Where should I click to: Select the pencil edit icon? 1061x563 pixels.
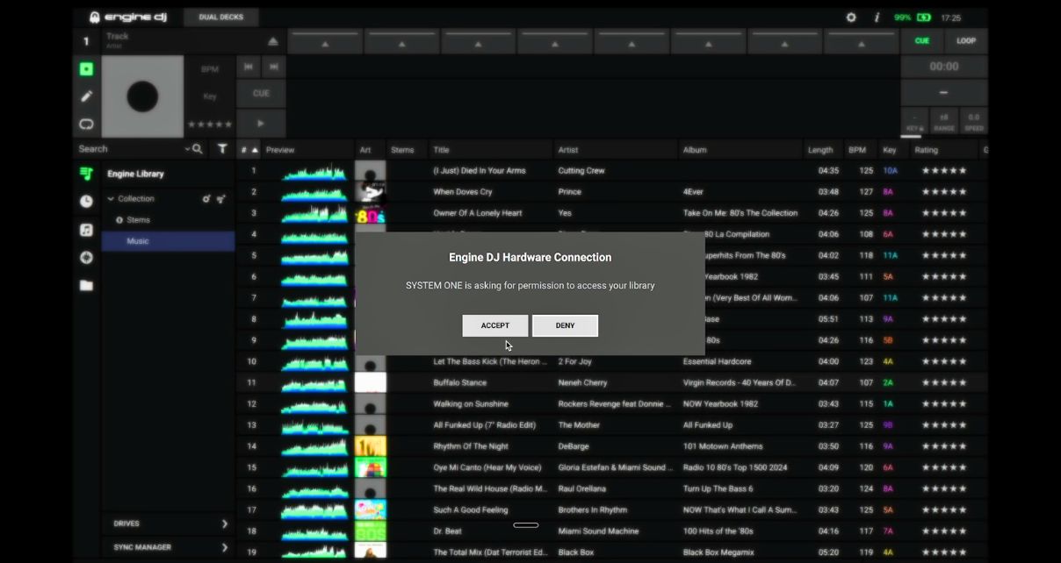click(x=86, y=96)
